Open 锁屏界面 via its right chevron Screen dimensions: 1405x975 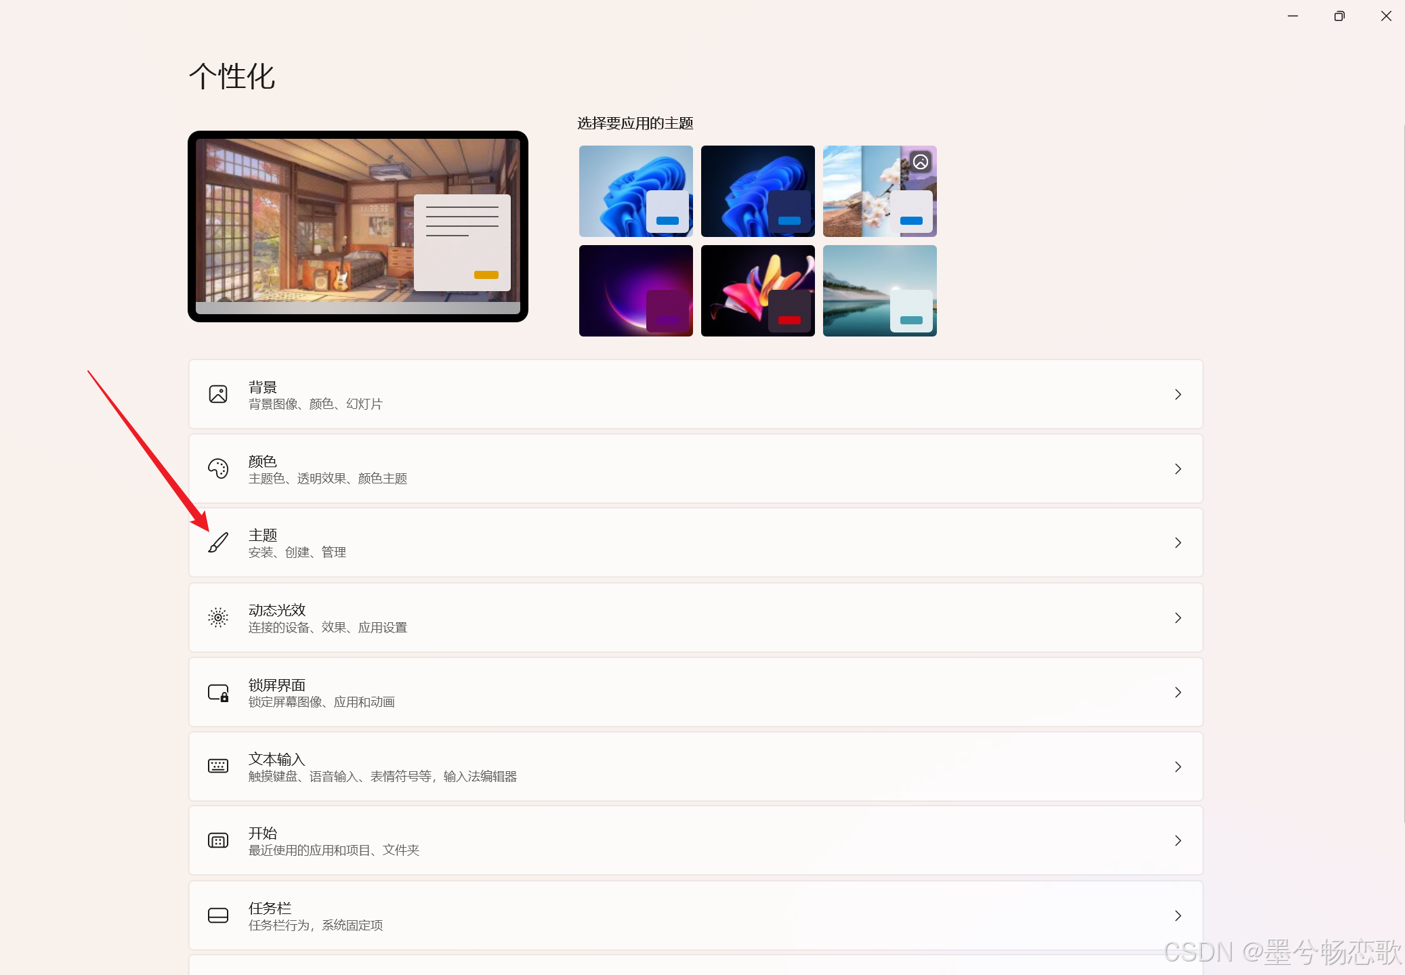click(1178, 692)
